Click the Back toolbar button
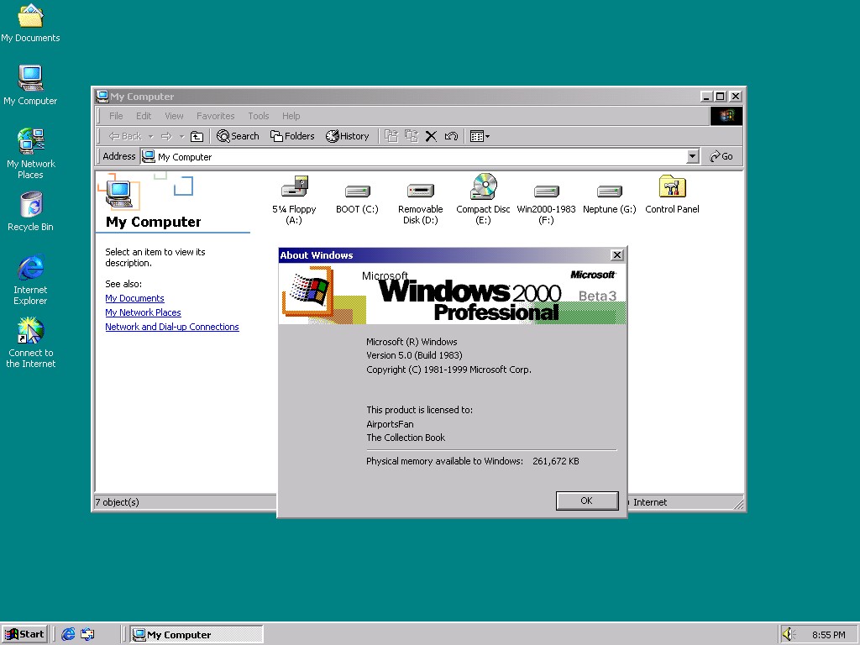Viewport: 860px width, 645px height. pyautogui.click(x=125, y=136)
